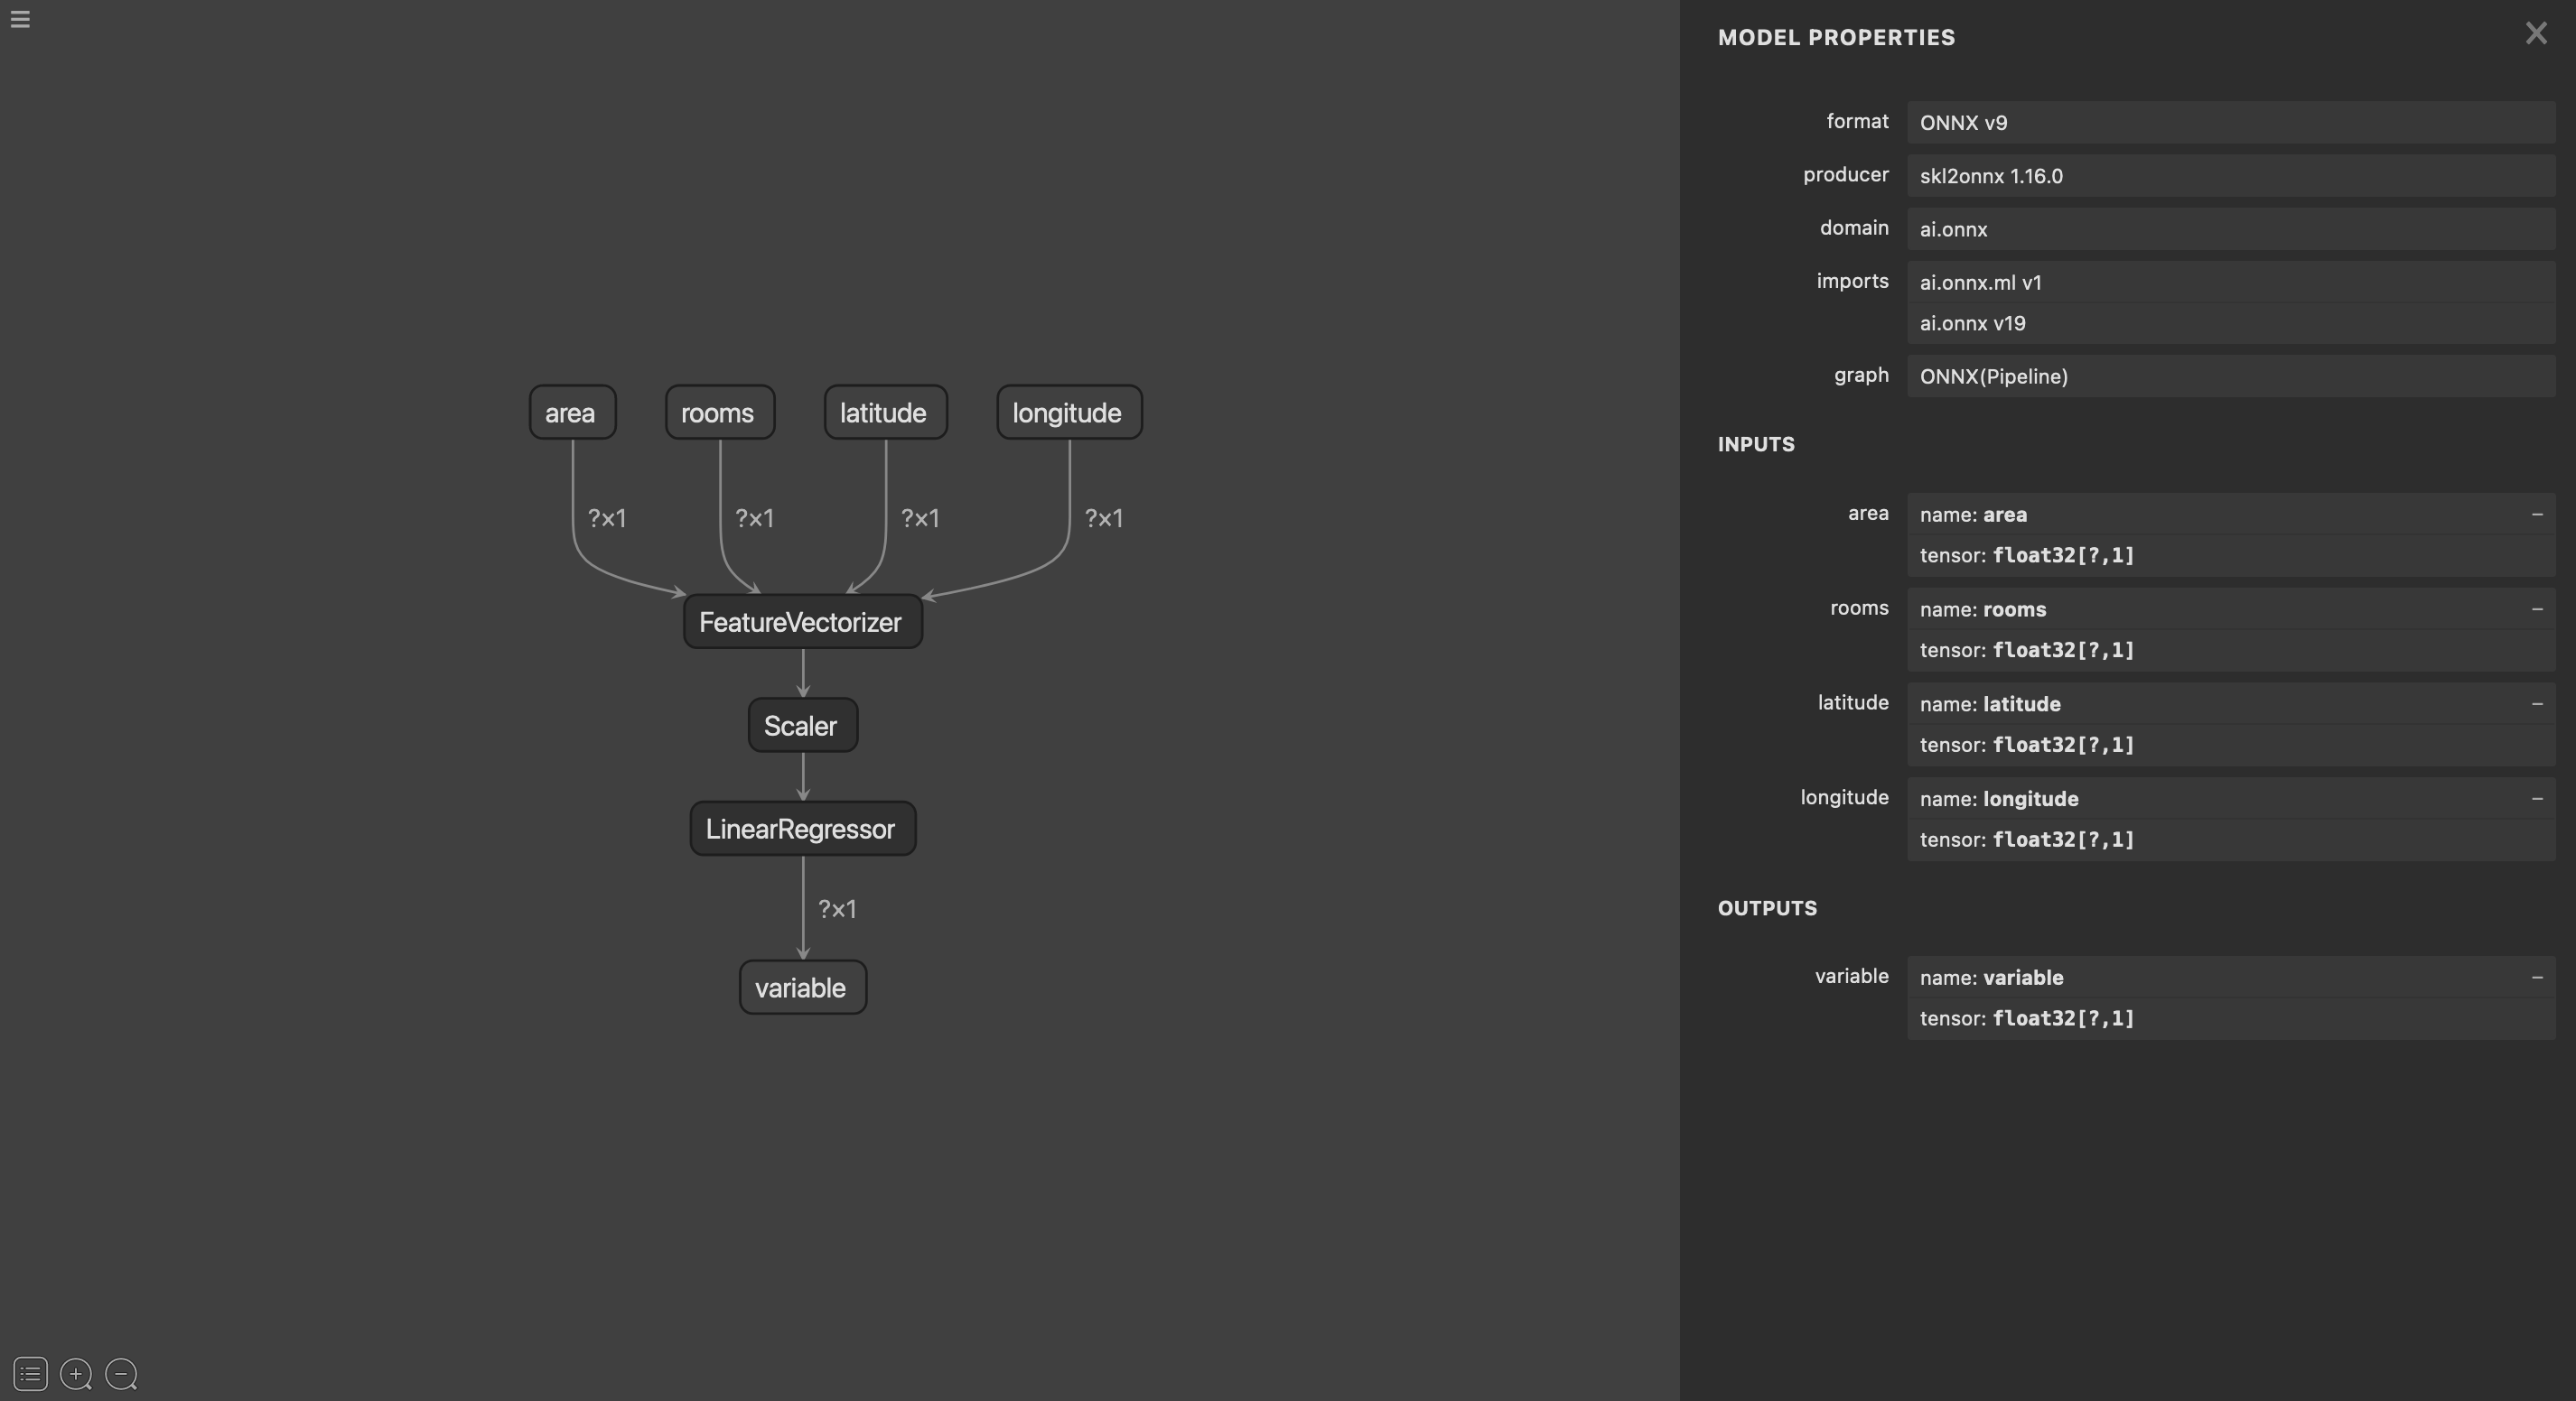The width and height of the screenshot is (2576, 1401).
Task: Click the rooms input node
Action: pyautogui.click(x=719, y=413)
